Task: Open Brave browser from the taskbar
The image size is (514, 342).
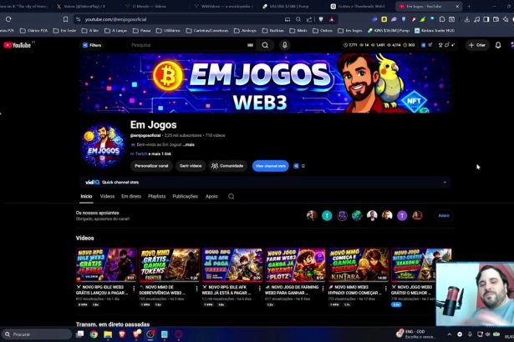Action: pos(122,334)
